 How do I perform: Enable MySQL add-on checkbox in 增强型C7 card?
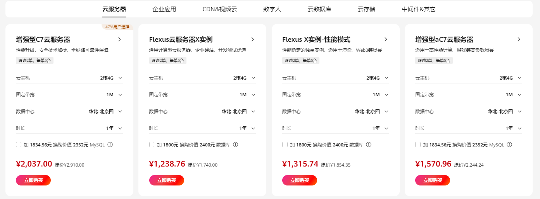point(19,145)
